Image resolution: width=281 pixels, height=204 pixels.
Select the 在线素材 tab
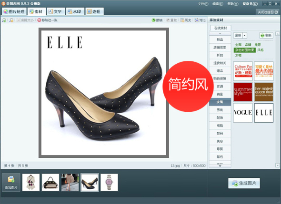click(x=221, y=28)
